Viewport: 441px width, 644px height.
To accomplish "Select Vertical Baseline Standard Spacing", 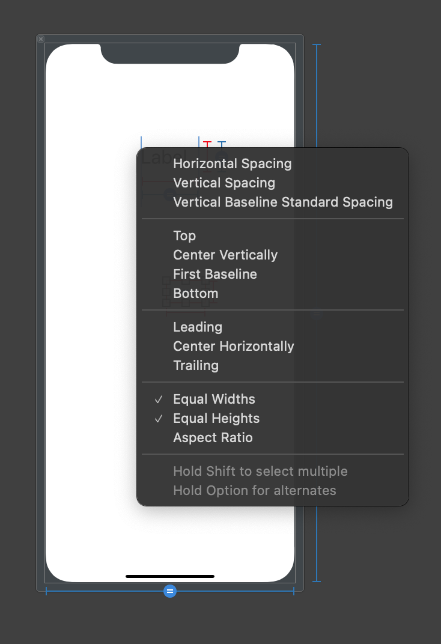I will pyautogui.click(x=282, y=202).
